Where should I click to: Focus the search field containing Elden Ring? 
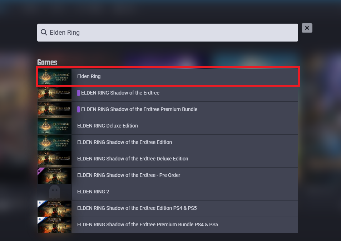167,33
